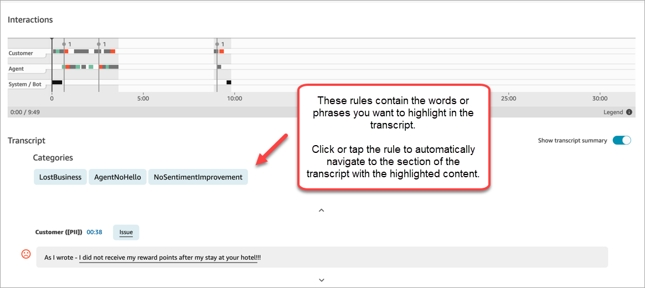Image resolution: width=645 pixels, height=288 pixels.
Task: Select the Agent track label
Action: [x=17, y=69]
